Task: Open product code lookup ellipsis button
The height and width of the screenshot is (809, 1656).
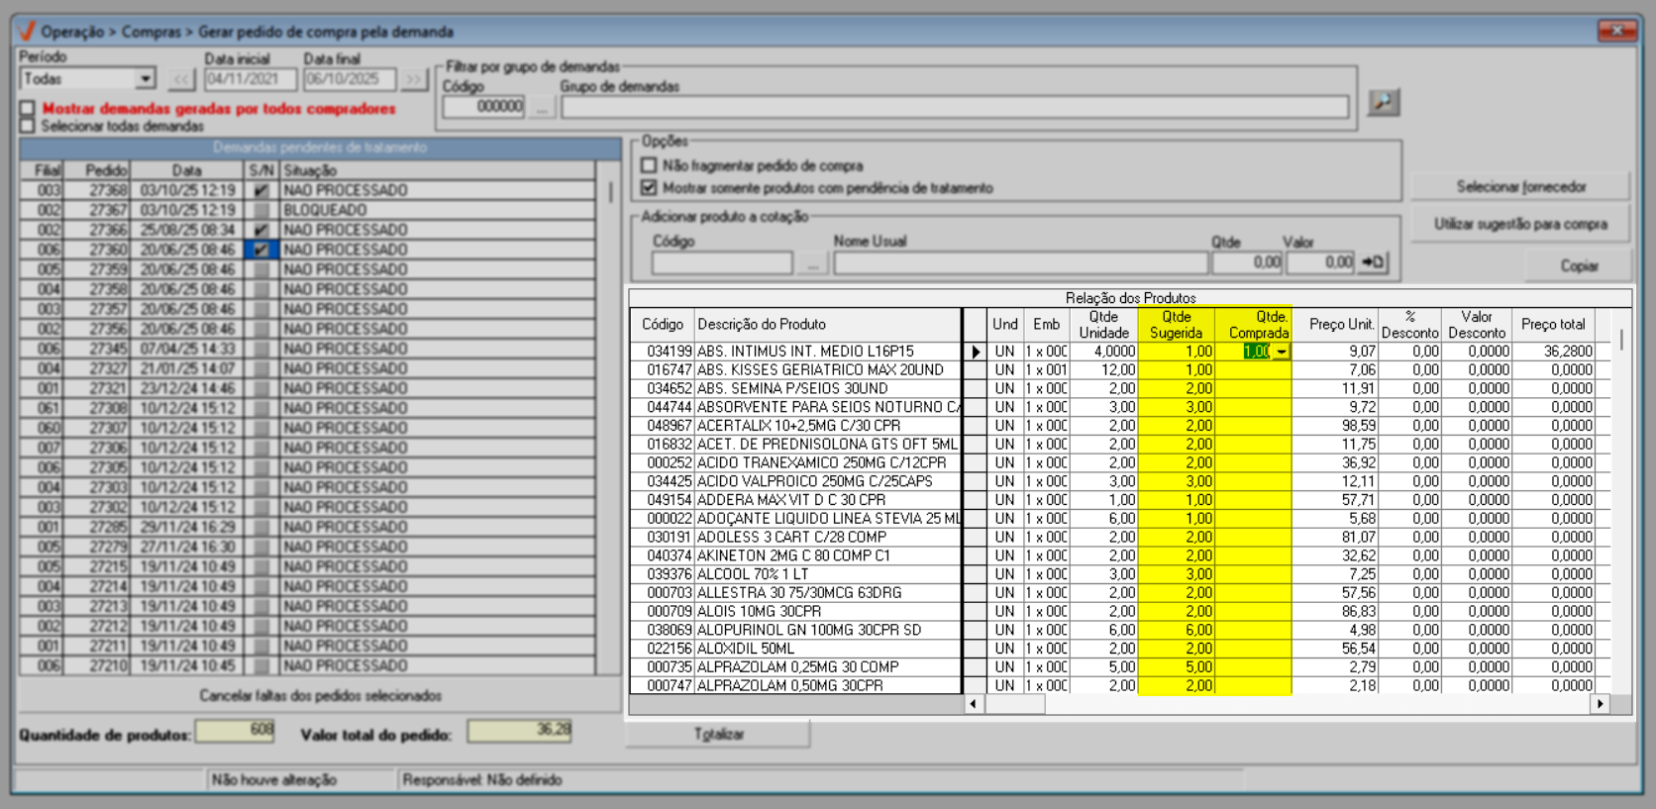Action: click(812, 263)
